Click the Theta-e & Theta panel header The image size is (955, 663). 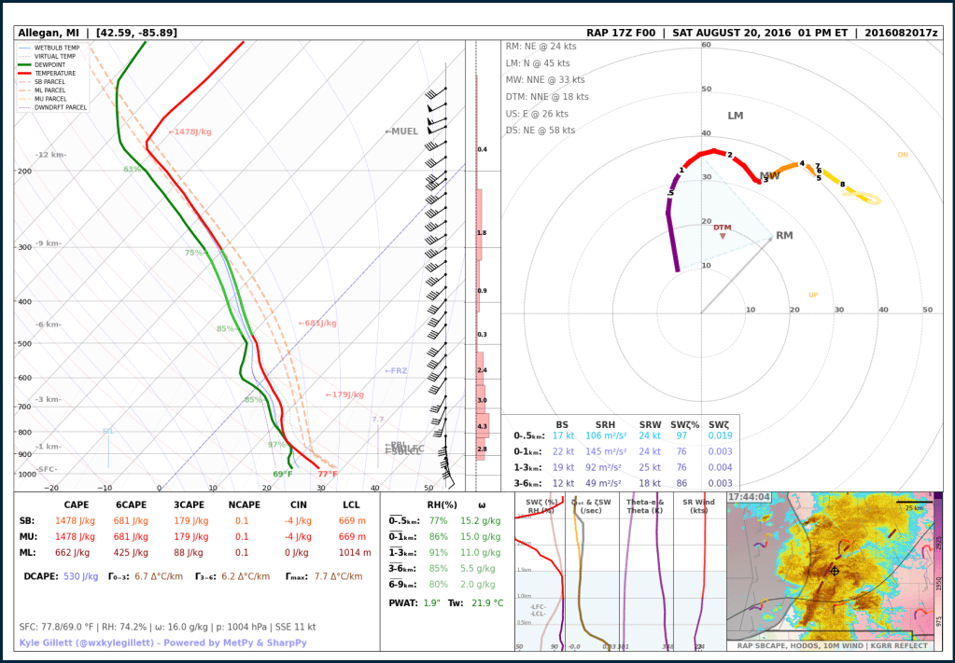646,506
